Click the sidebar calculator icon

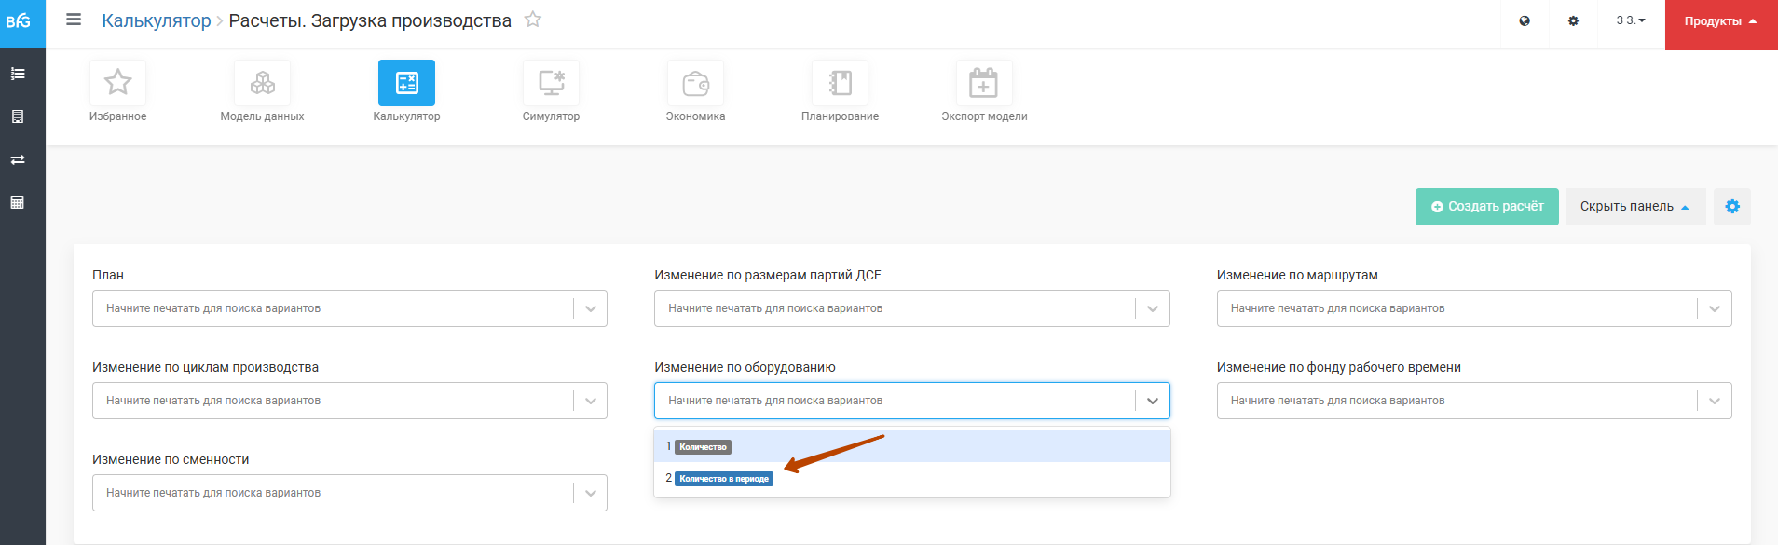pos(17,202)
